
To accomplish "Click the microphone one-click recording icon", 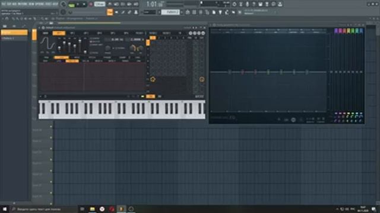I will (x=247, y=4).
